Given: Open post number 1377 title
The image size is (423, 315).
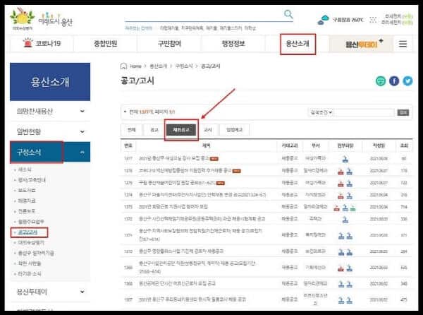Looking at the screenshot, I should click(x=173, y=158).
